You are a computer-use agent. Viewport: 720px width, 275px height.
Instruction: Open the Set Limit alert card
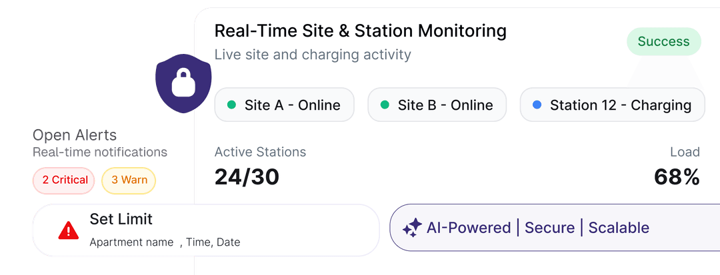click(206, 230)
